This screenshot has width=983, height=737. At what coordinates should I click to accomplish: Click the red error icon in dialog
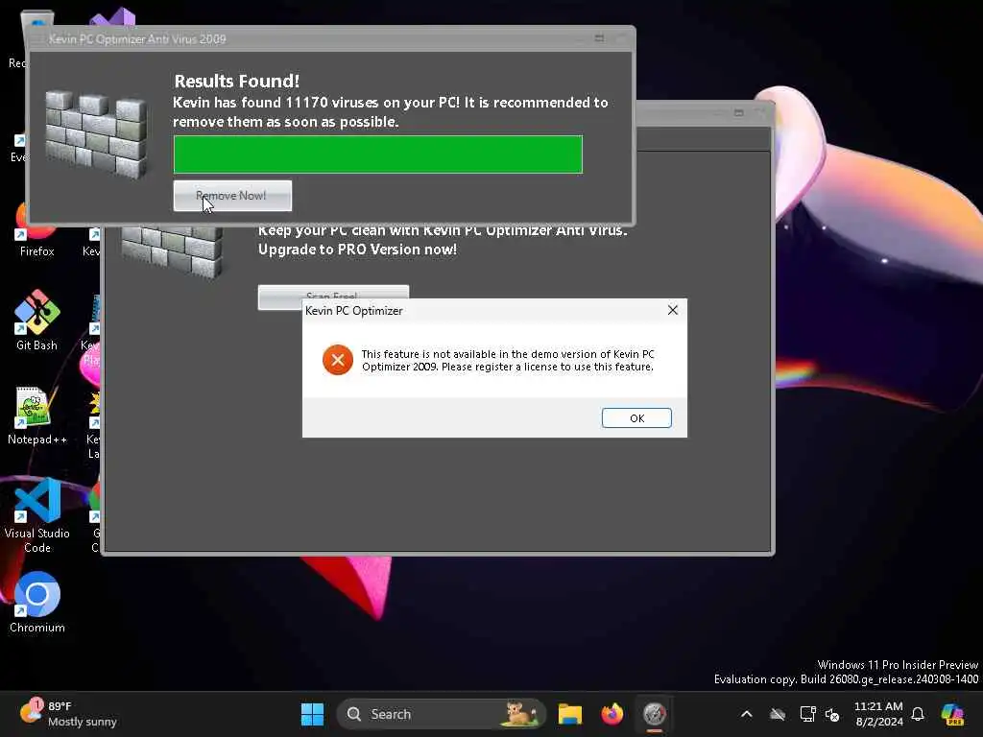338,360
